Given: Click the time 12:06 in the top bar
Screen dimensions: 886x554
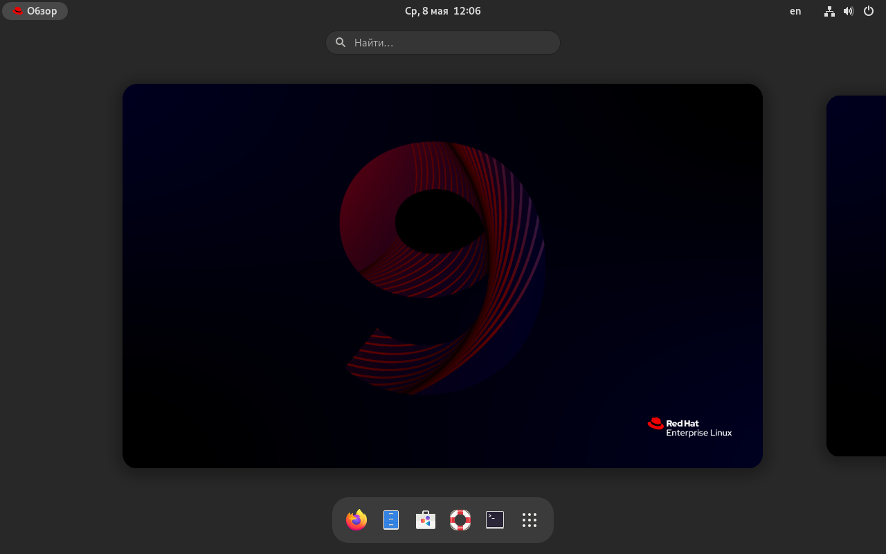Looking at the screenshot, I should [x=467, y=11].
